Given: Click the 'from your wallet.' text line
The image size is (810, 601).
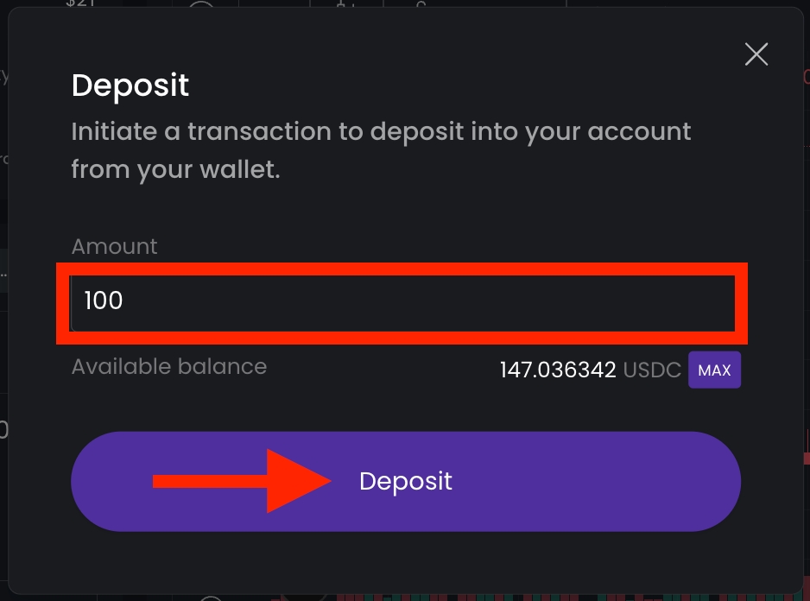Looking at the screenshot, I should click(x=175, y=168).
